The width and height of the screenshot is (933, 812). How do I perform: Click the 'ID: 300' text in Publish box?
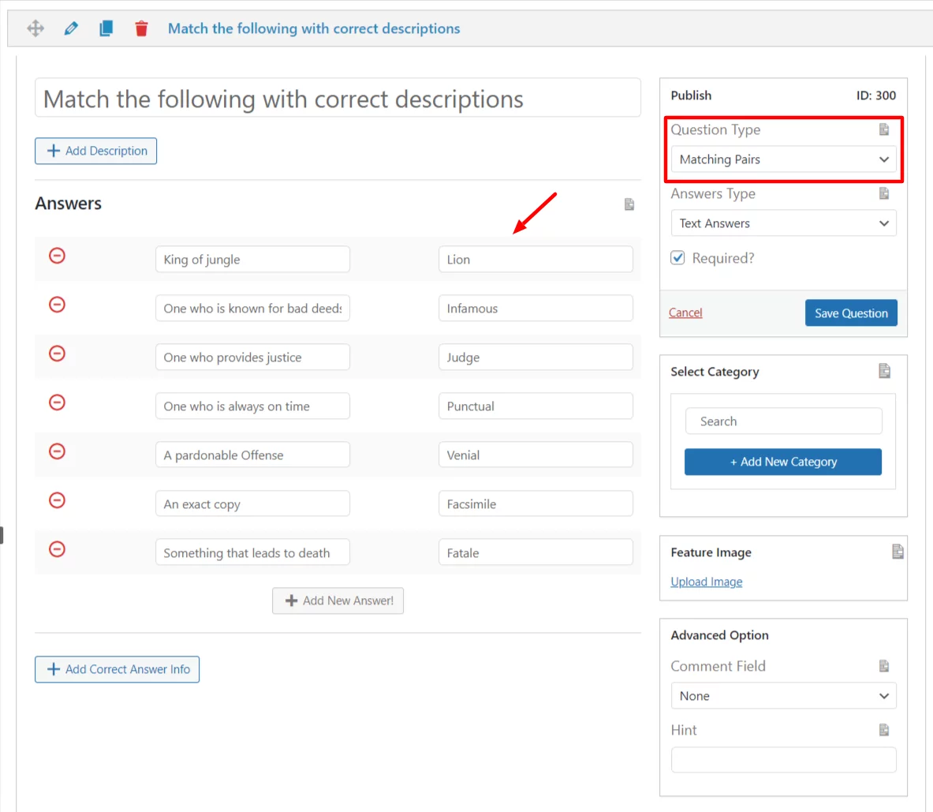(876, 95)
